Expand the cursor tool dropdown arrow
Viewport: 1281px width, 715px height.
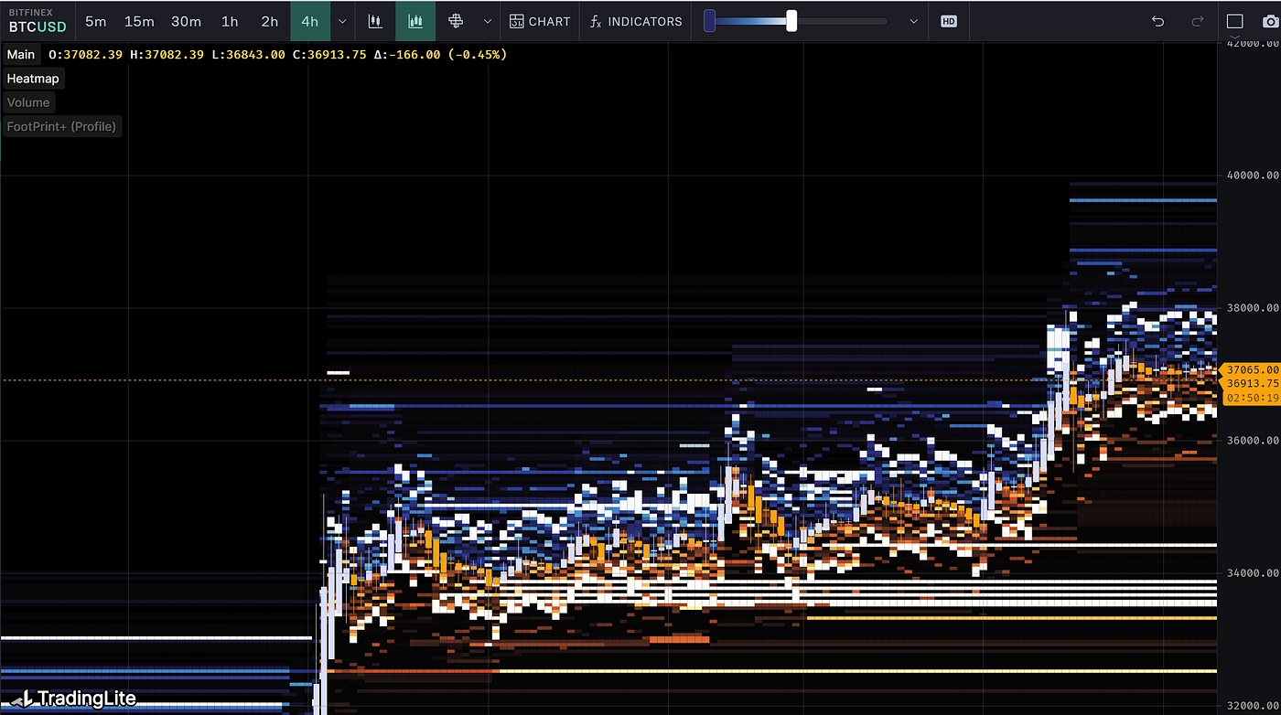[x=488, y=21]
